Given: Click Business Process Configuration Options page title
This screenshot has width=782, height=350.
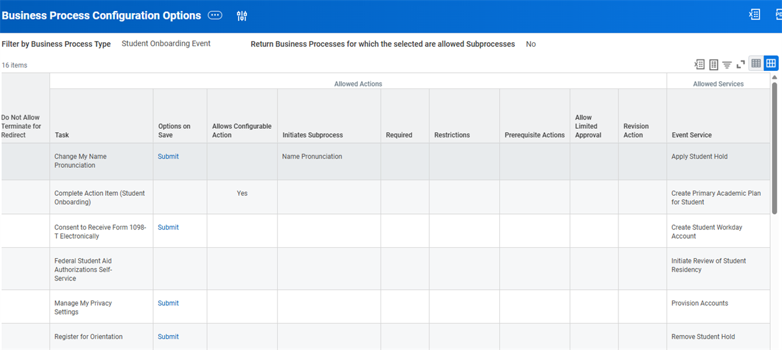Looking at the screenshot, I should (x=101, y=16).
